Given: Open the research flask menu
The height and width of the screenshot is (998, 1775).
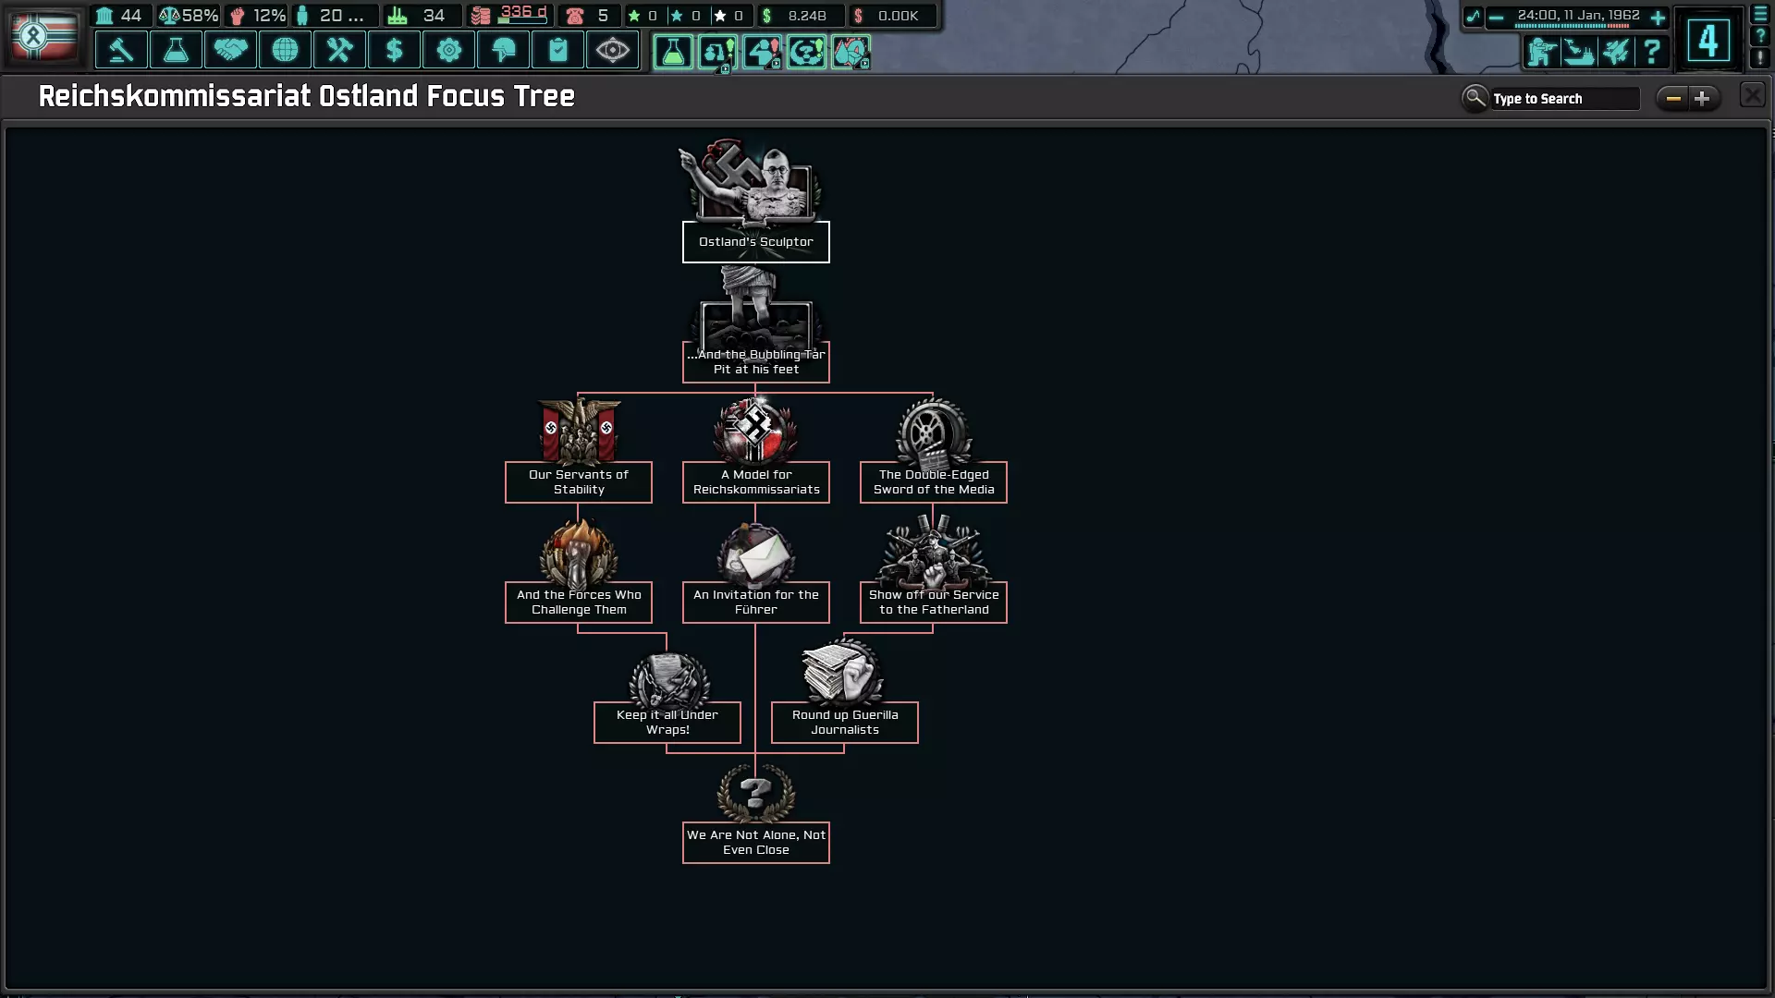Looking at the screenshot, I should (176, 50).
